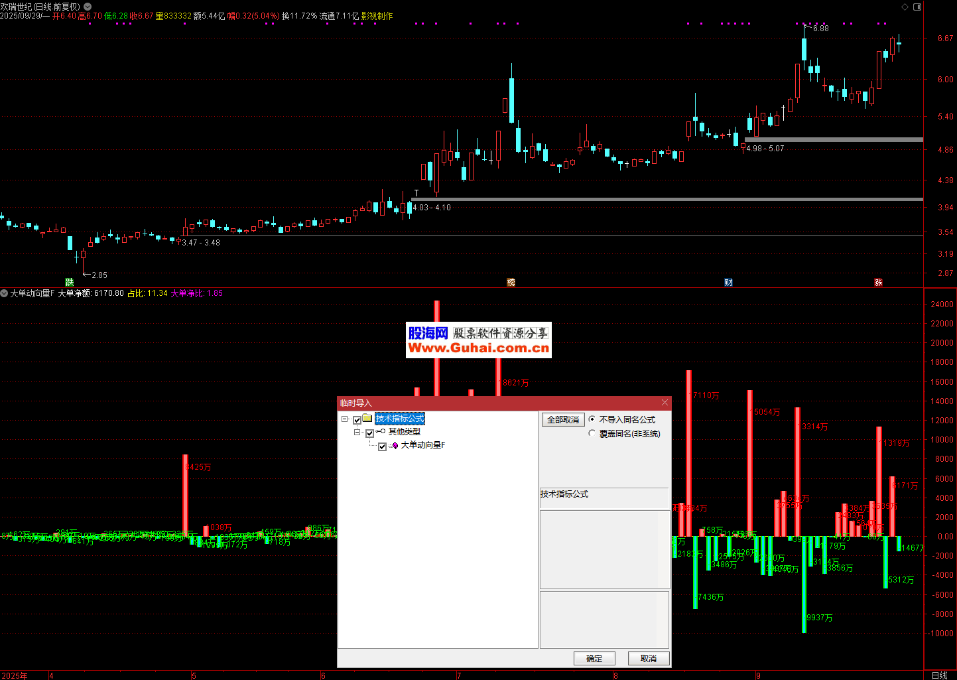Click the 影视制作 sector label
This screenshot has height=680, width=957.
(377, 16)
